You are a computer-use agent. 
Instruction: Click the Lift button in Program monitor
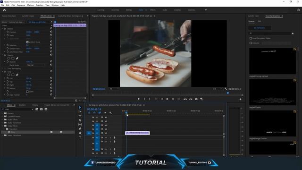185,99
